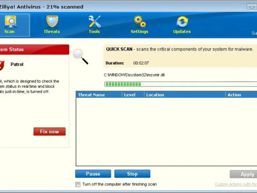The height and width of the screenshot is (193, 257).
Task: Enable turn off computer after scan checkbox
Action: coord(78,184)
